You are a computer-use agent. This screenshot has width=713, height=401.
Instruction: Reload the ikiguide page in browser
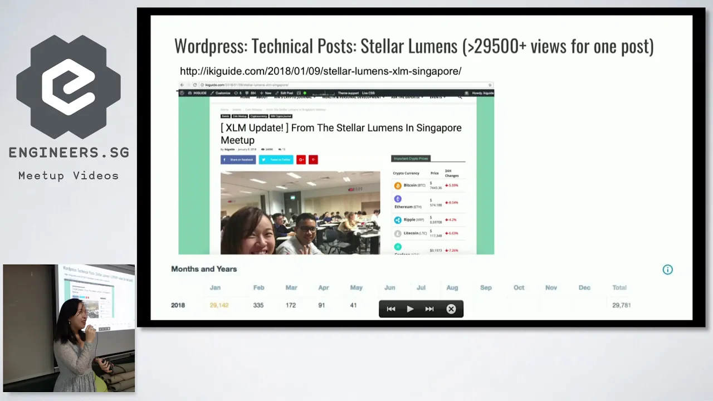[x=195, y=85]
